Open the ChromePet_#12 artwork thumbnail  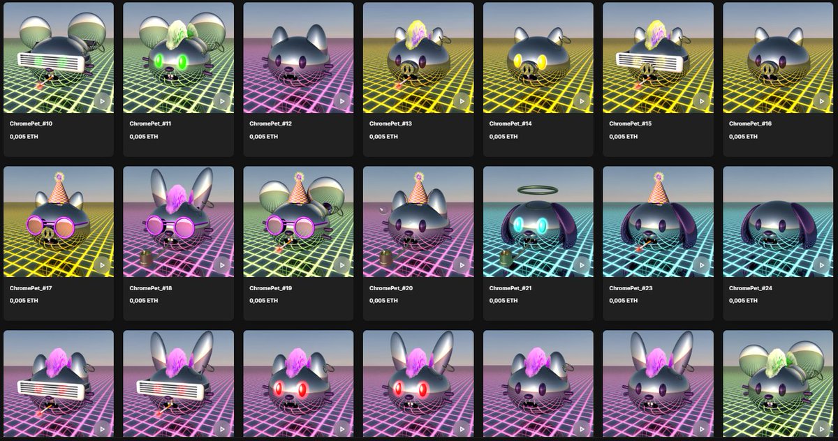298,58
